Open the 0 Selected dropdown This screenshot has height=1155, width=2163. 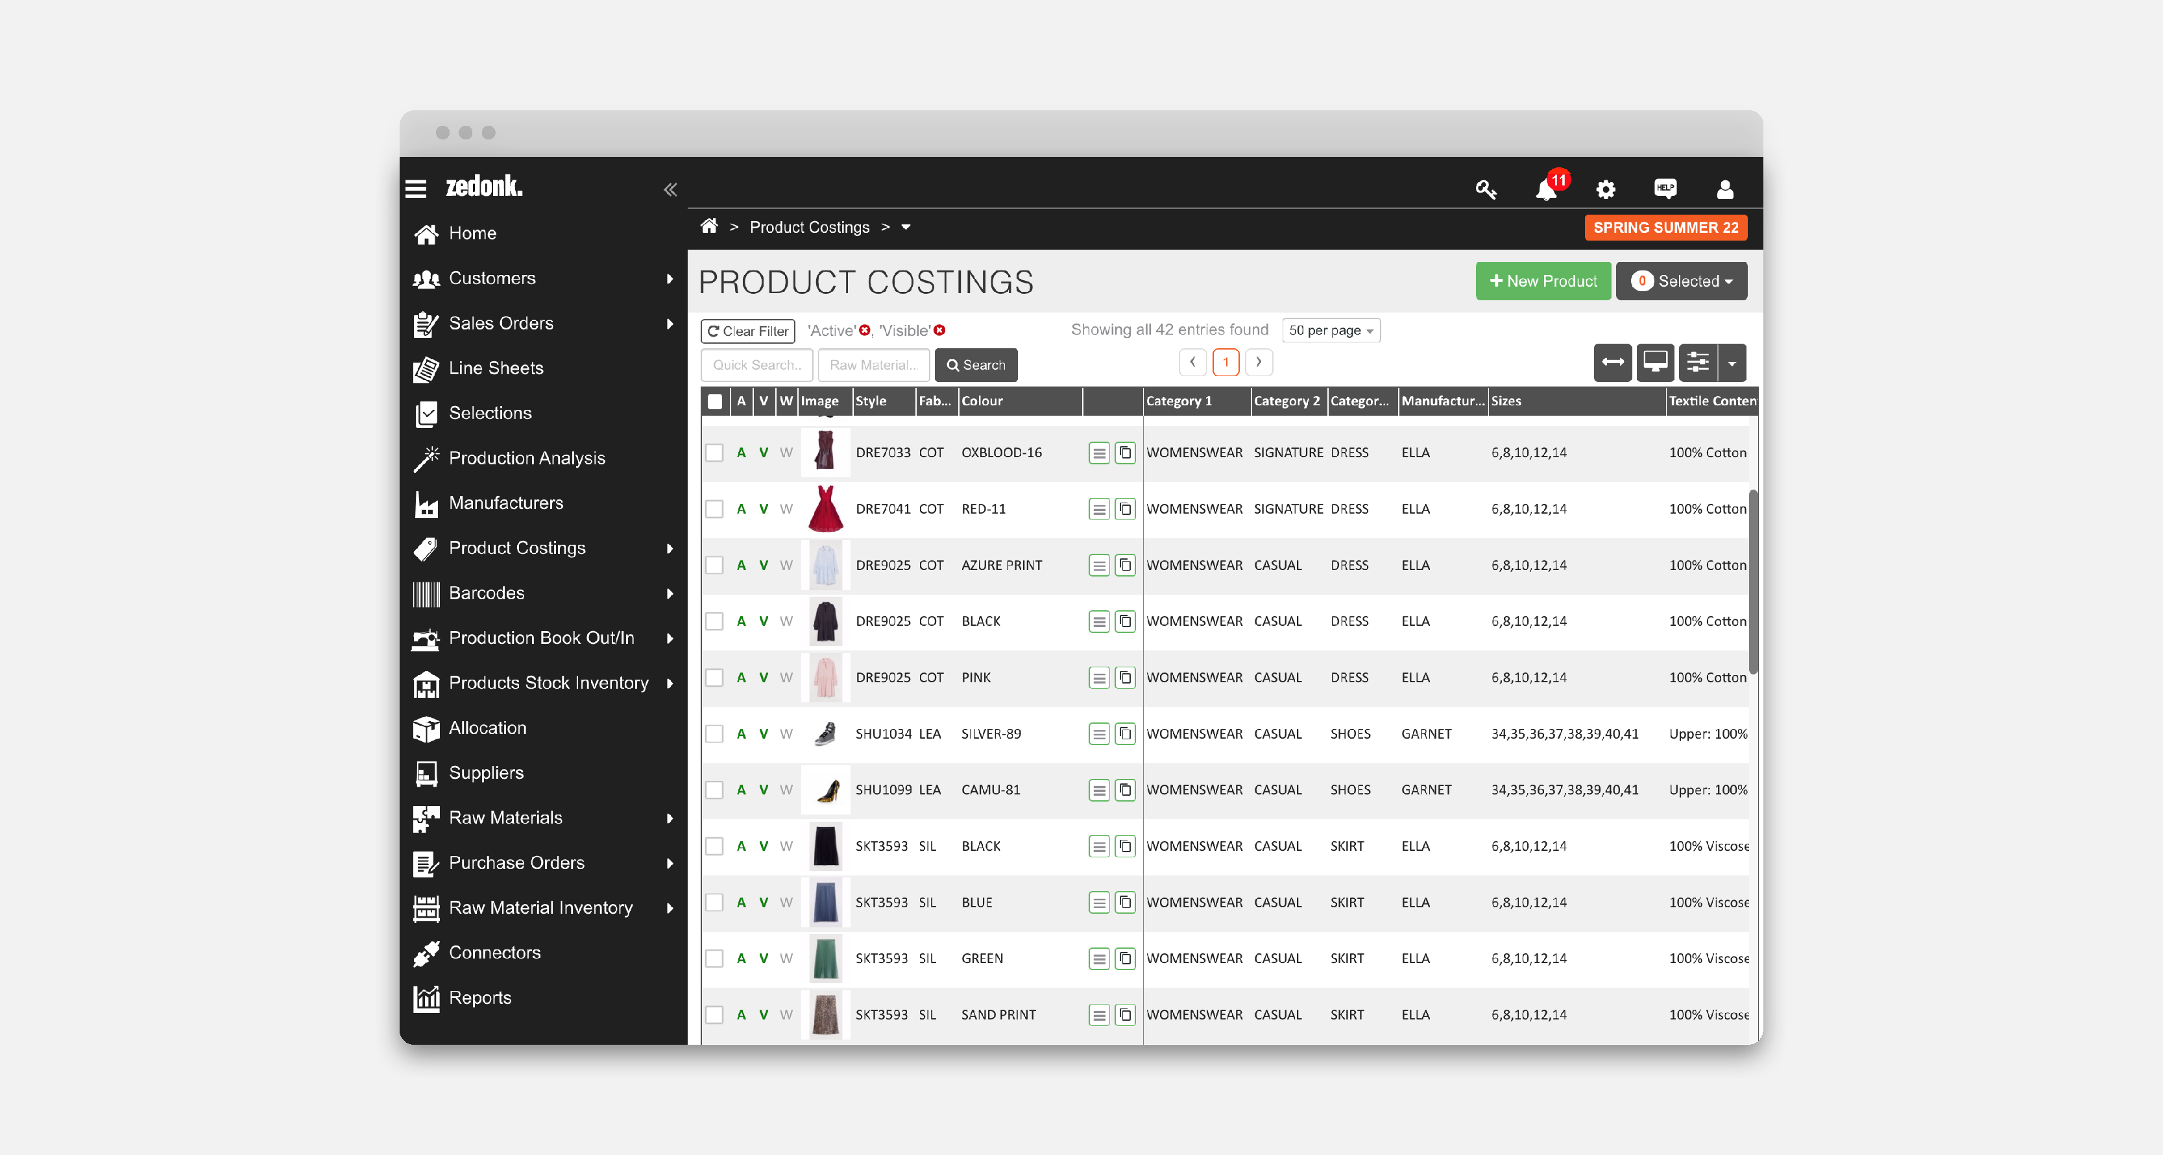point(1681,281)
